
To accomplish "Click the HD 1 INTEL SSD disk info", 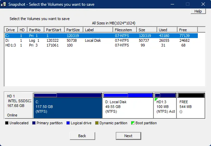I will [x=19, y=106].
